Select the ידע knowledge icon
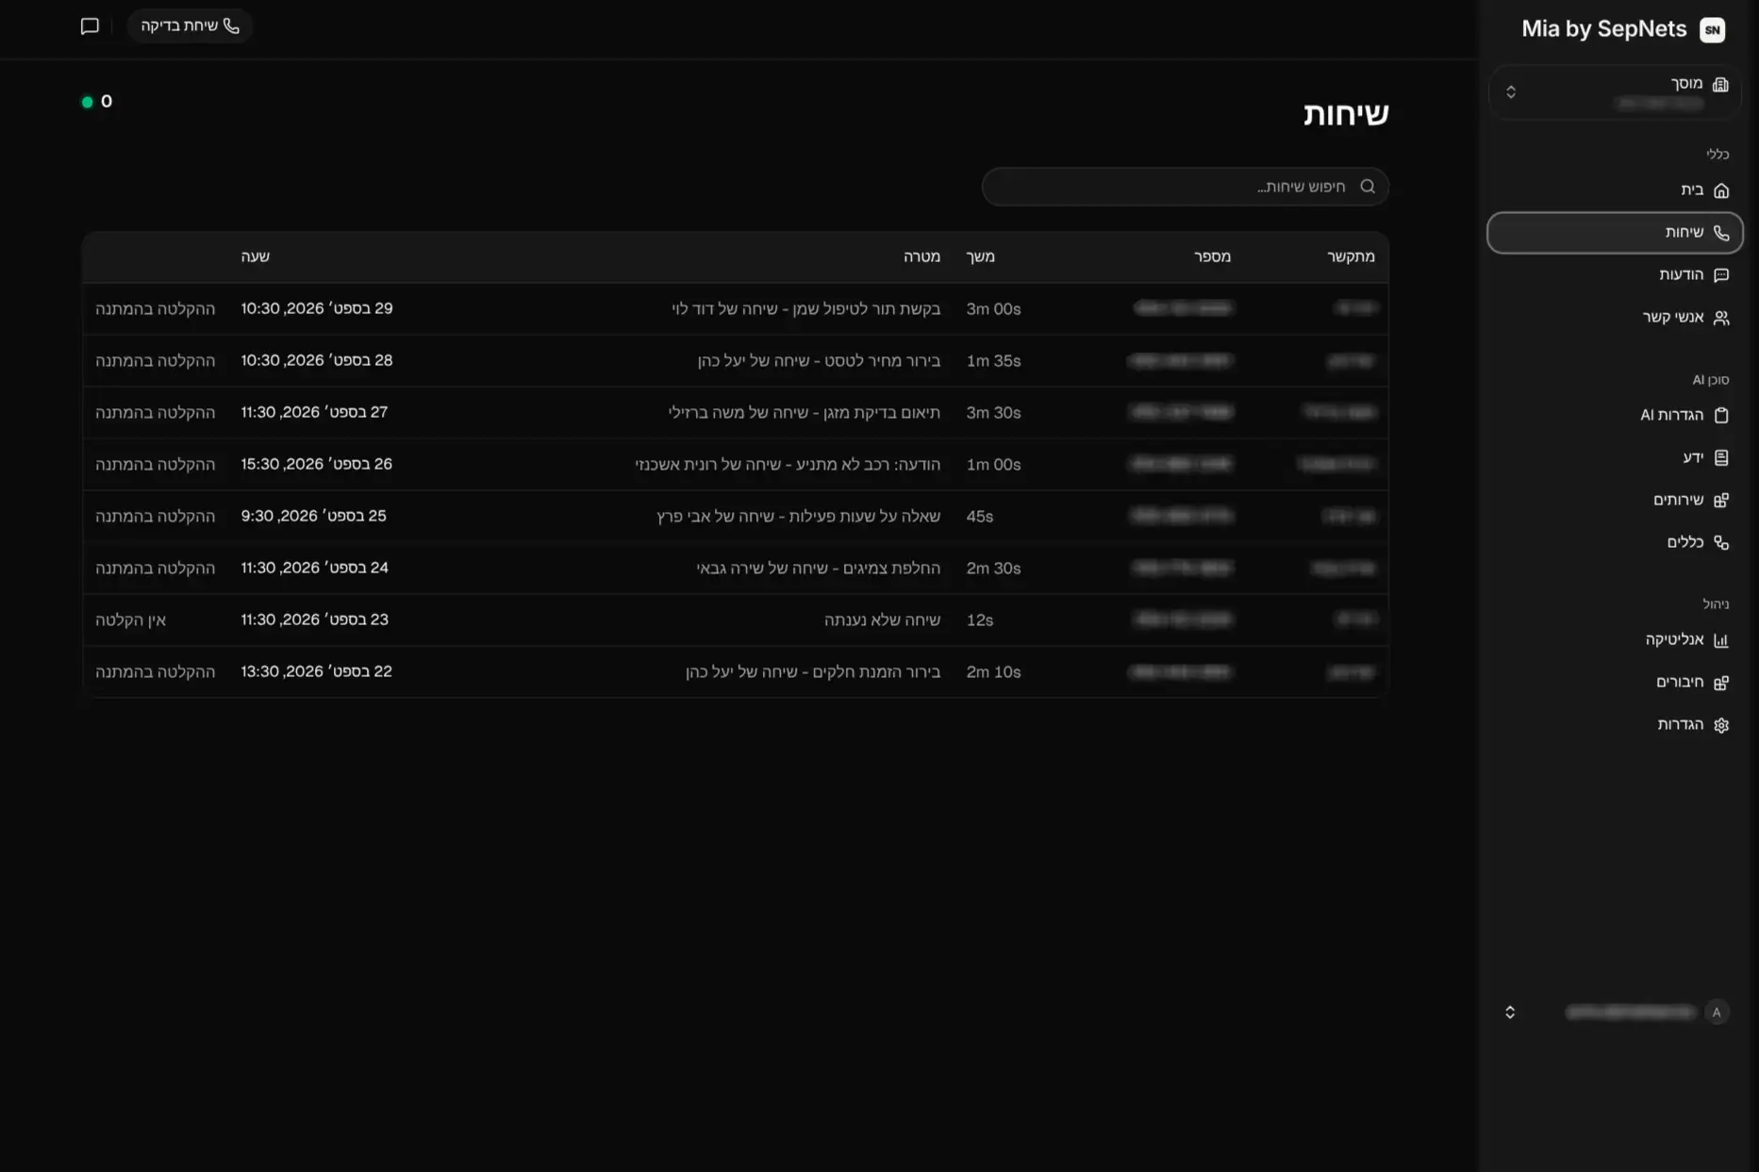This screenshot has width=1759, height=1172. click(x=1720, y=458)
